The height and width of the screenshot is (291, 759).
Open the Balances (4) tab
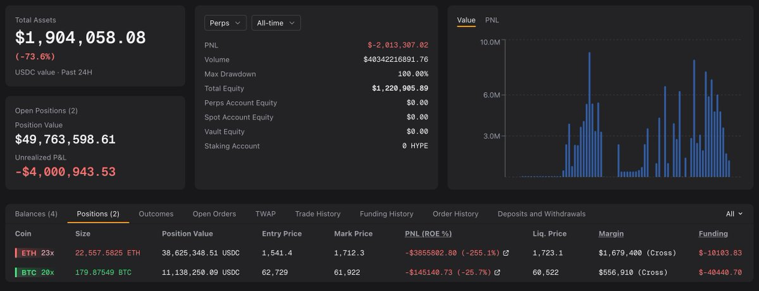36,214
